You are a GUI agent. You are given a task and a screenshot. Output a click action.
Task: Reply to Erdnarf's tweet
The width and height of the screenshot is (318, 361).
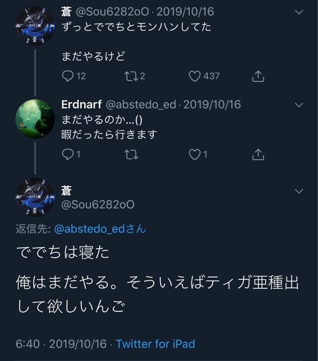[71, 154]
